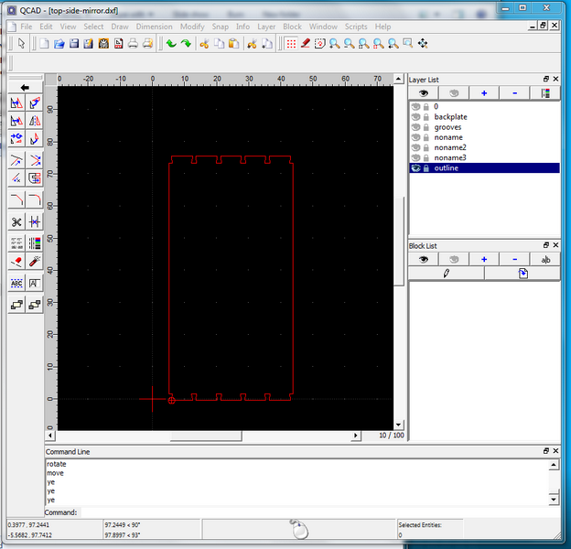Click the command history scroll down arrow
571x549 pixels.
coord(554,499)
